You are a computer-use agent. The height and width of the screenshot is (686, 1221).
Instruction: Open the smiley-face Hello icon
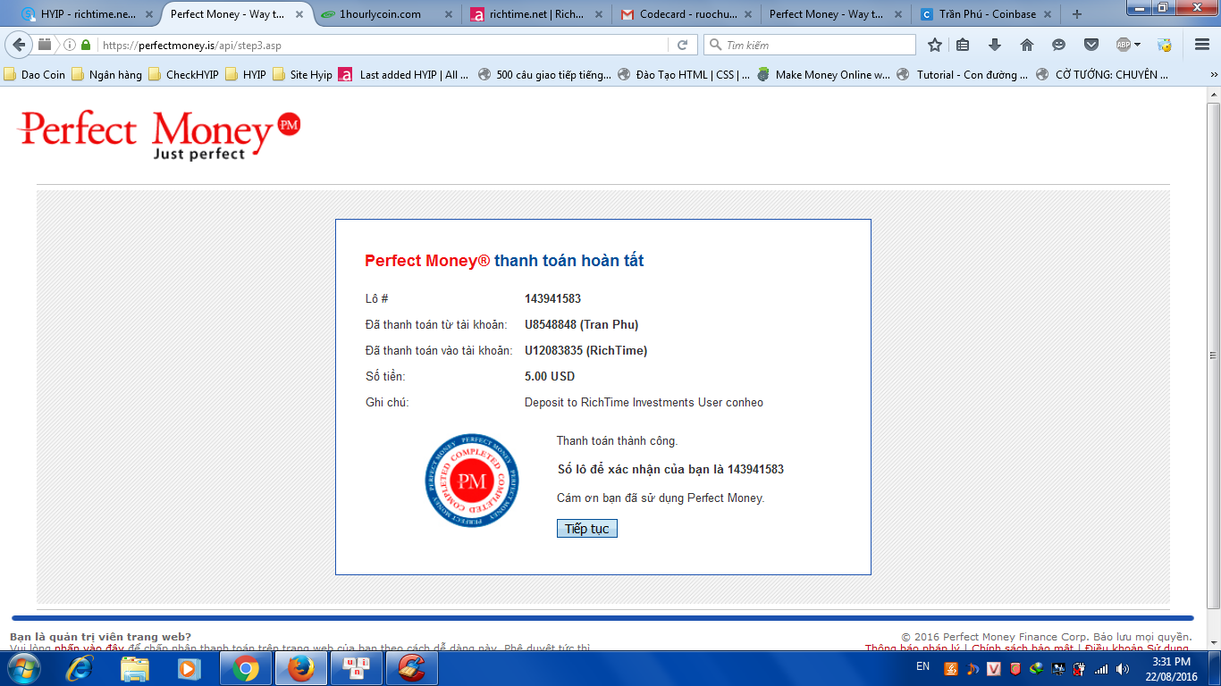pos(1059,45)
